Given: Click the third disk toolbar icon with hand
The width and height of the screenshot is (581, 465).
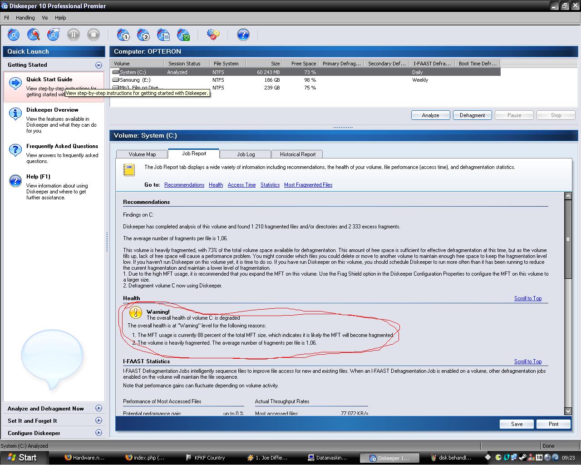Looking at the screenshot, I should [x=54, y=35].
